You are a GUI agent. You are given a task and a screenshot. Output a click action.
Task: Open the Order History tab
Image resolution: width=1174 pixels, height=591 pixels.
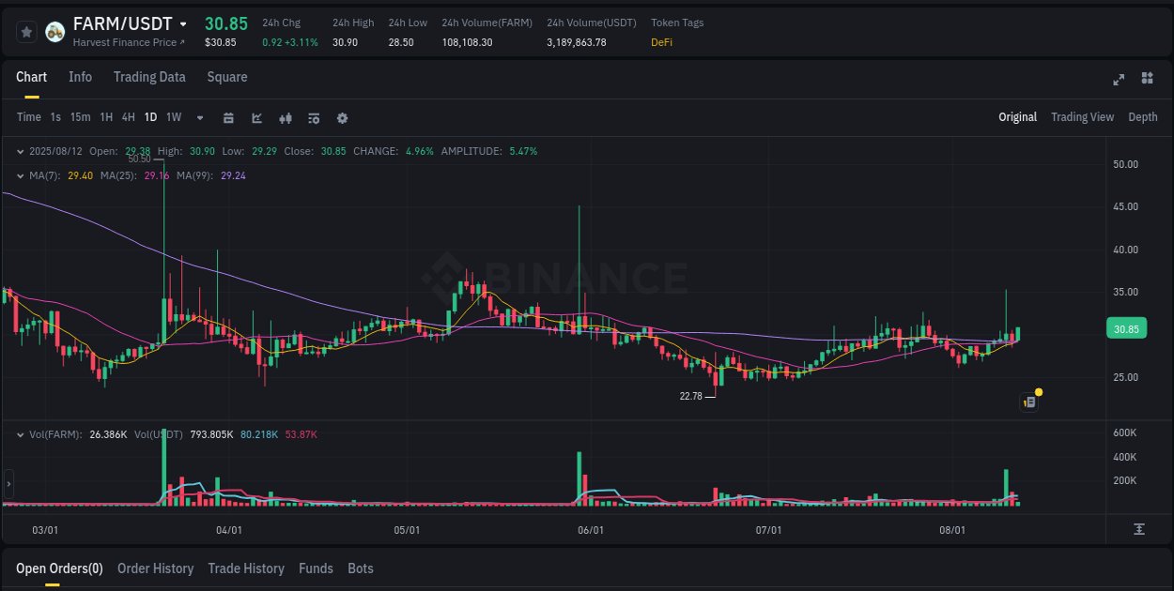(155, 568)
